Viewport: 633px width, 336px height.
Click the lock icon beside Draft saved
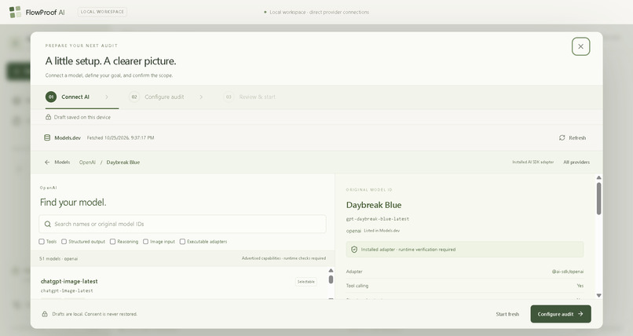pos(48,117)
